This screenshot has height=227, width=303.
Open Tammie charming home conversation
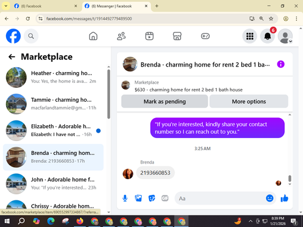click(53, 104)
